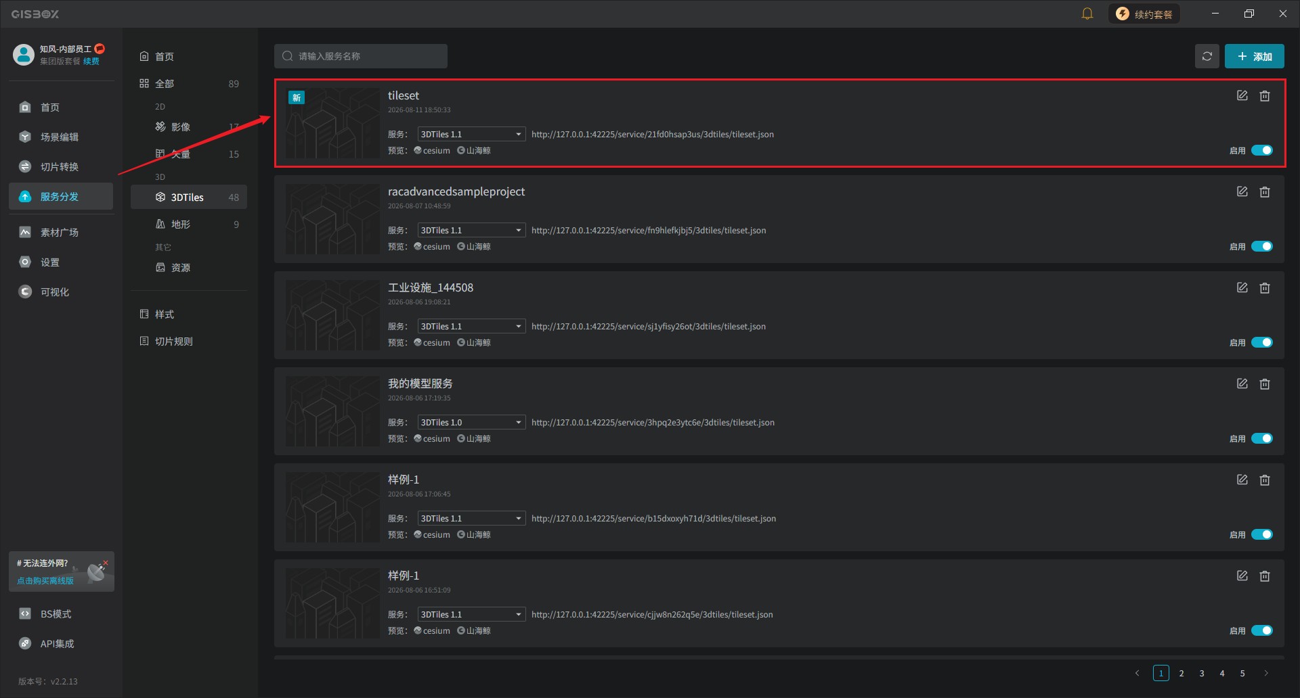Viewport: 1300px width, 698px height.
Task: Open 切片转换 in sidebar
Action: 61,167
